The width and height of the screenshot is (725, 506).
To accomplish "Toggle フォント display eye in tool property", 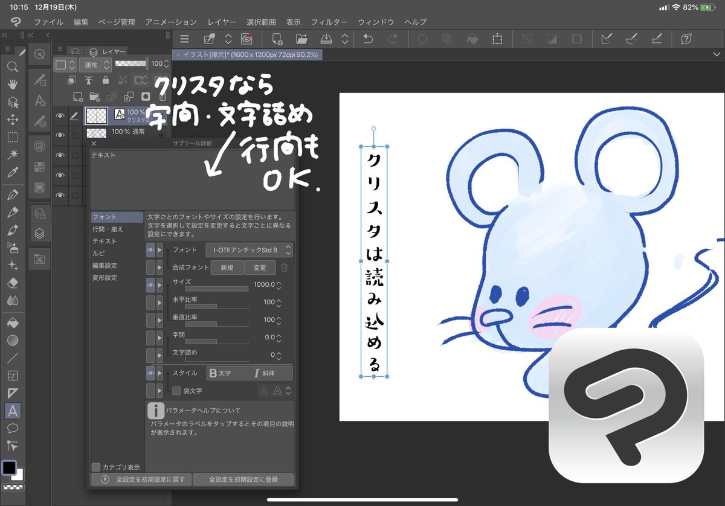I will 150,249.
